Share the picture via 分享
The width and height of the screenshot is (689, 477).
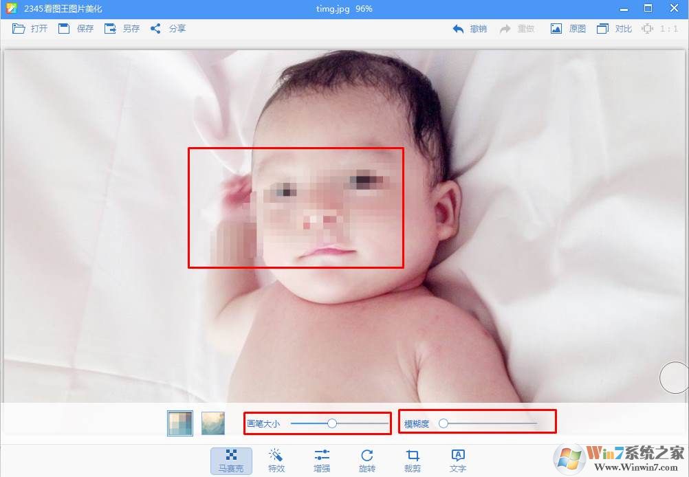point(168,29)
